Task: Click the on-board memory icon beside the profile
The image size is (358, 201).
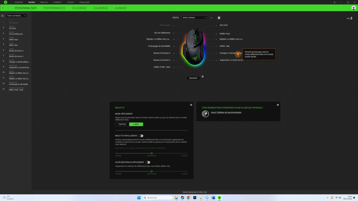Action: coord(219,17)
